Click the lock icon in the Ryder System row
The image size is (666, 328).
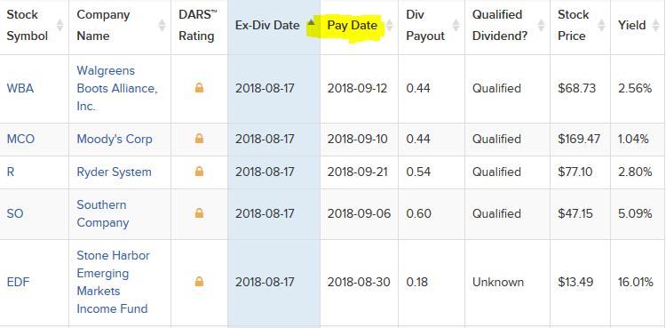[x=199, y=172]
